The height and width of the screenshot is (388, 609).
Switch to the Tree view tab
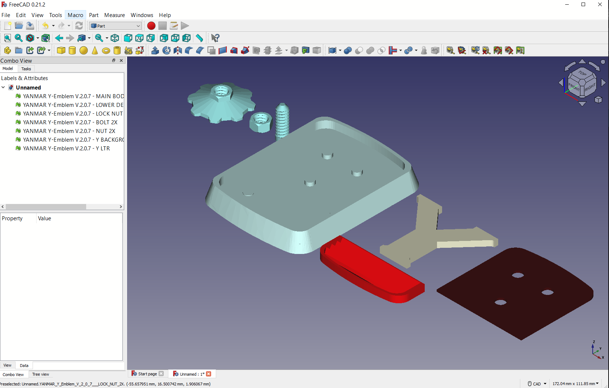(x=41, y=375)
